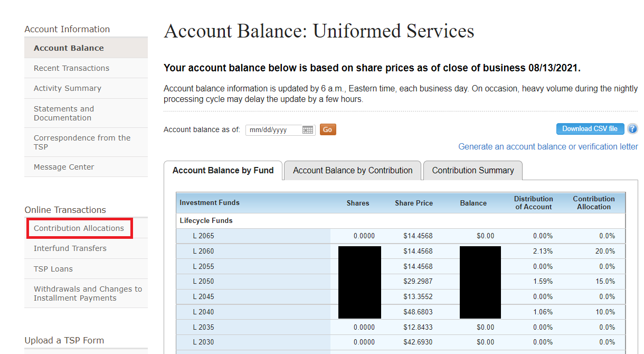Viewport: 644px width, 354px height.
Task: Check Correspondence from the TSP
Action: coord(82,142)
